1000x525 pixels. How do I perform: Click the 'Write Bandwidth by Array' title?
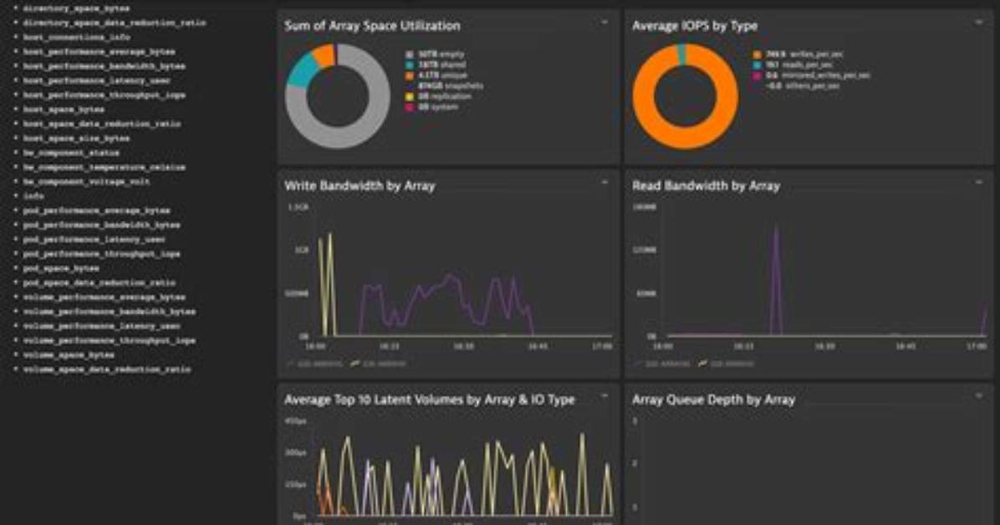coord(360,186)
